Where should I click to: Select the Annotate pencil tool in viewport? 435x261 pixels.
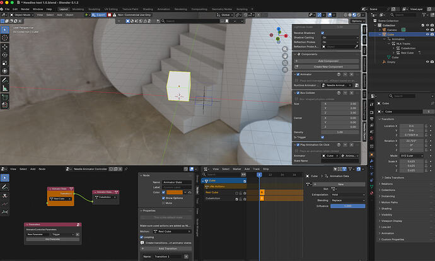(x=5, y=80)
